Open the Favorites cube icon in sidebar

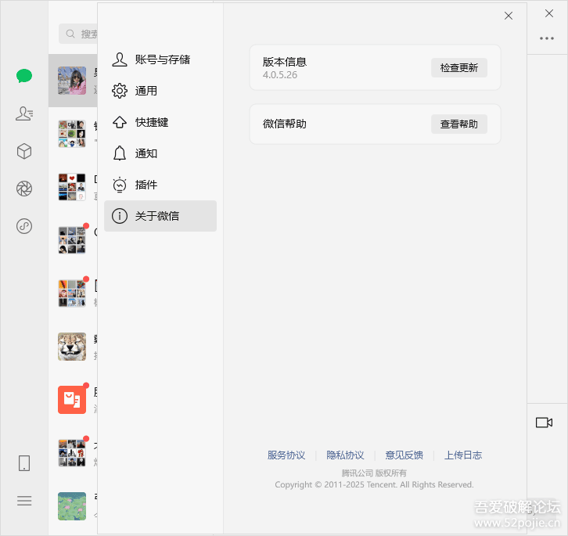point(24,151)
